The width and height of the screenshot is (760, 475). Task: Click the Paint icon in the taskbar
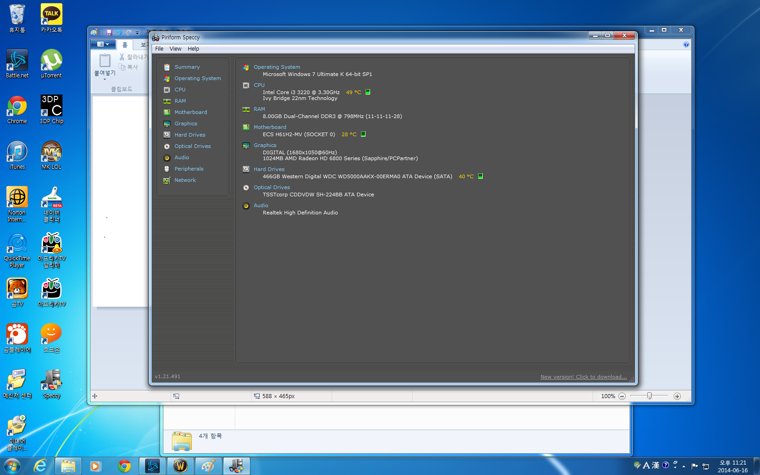(x=208, y=466)
